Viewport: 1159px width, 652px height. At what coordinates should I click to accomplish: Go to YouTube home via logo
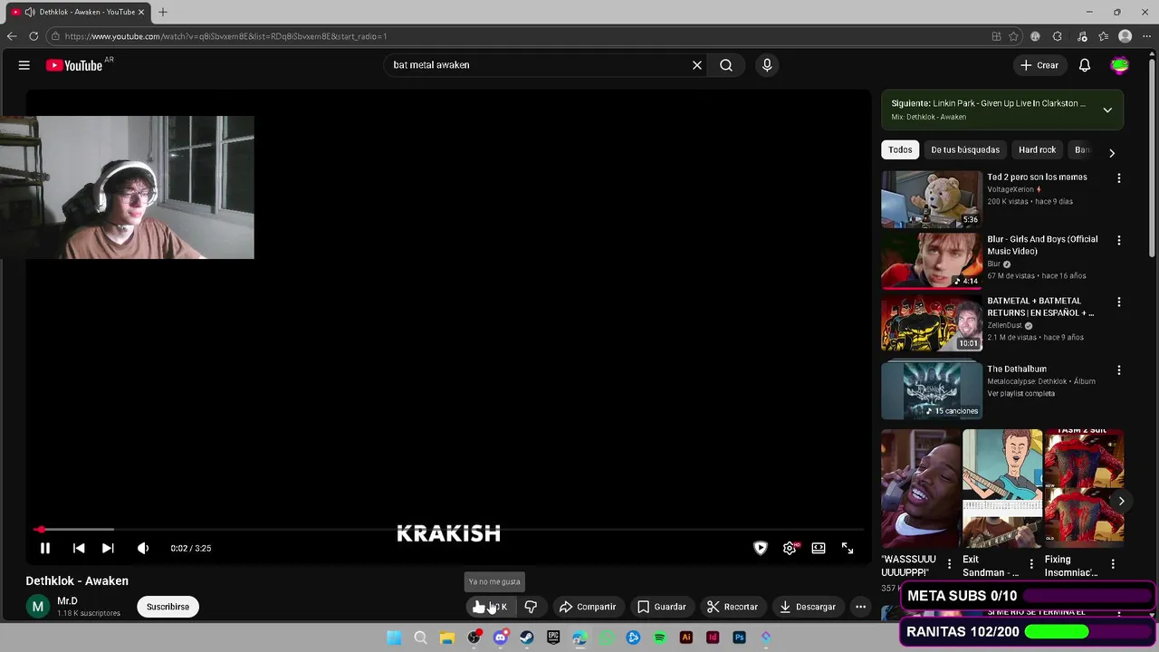(74, 65)
